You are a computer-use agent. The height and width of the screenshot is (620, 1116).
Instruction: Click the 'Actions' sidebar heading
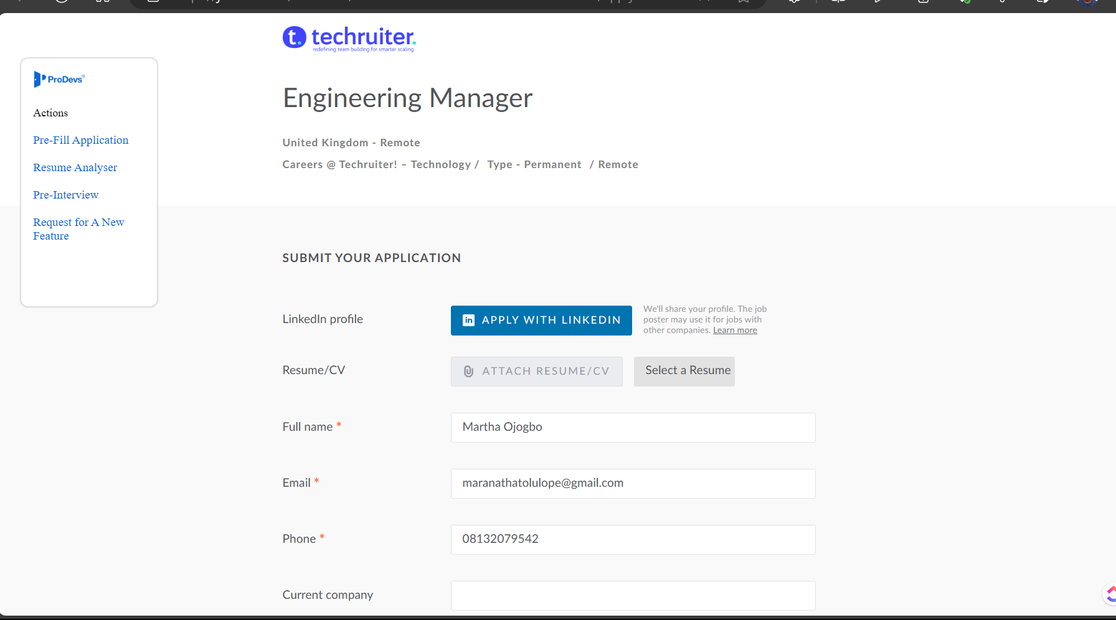tap(50, 113)
